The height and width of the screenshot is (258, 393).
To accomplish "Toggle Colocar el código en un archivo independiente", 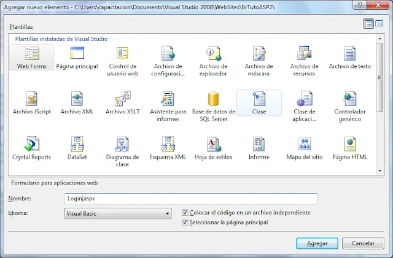I will click(185, 213).
